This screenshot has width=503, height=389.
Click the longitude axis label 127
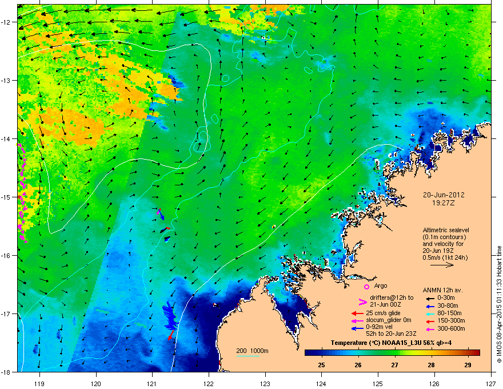[x=491, y=383]
